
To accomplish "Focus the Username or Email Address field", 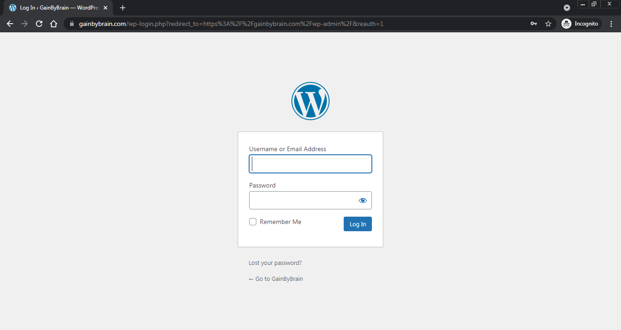I will pos(310,164).
